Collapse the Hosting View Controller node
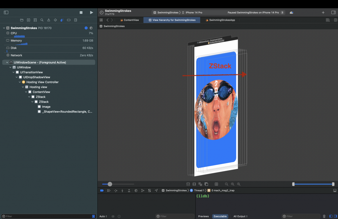The width and height of the screenshot is (338, 219). click(x=20, y=82)
